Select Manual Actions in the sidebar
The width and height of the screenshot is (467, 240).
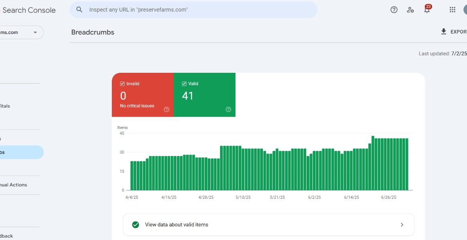(x=13, y=185)
